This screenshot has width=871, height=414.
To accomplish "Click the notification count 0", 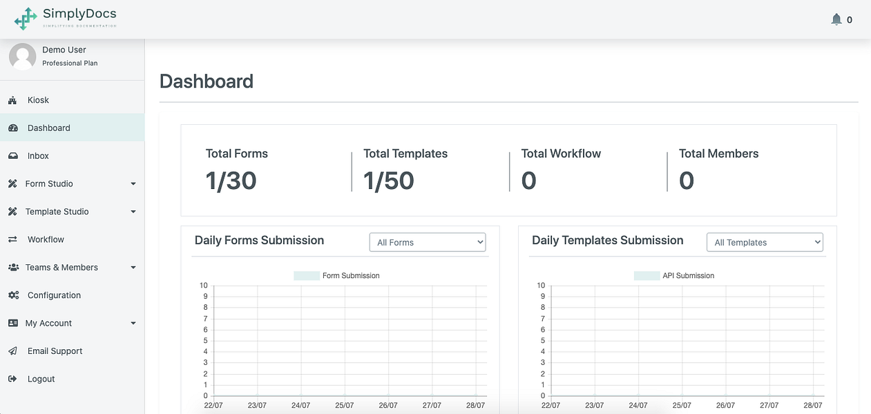I will pyautogui.click(x=850, y=20).
